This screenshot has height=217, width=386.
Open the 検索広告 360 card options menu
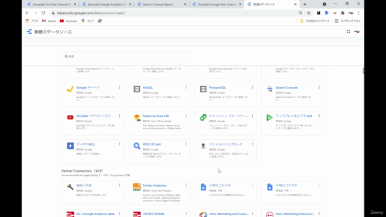[x=186, y=144]
